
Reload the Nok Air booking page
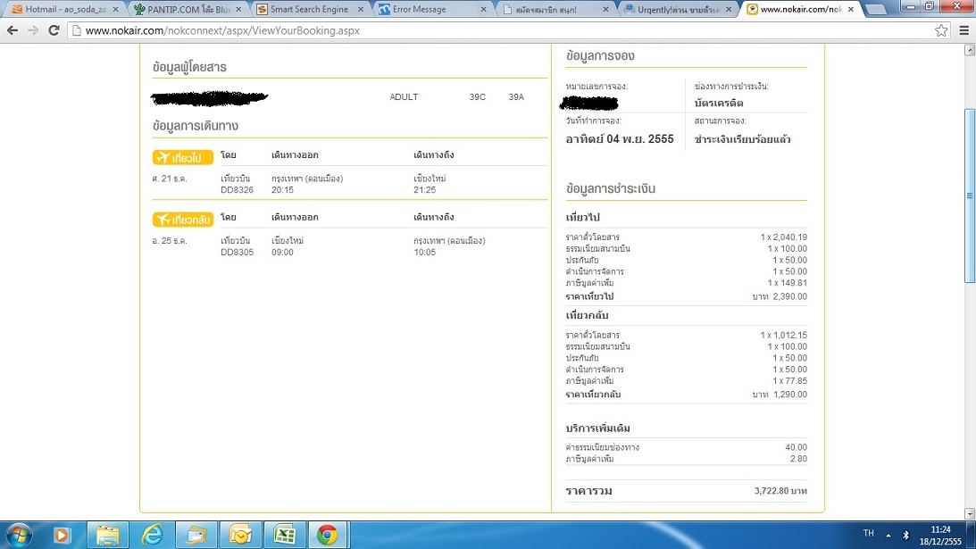[54, 30]
